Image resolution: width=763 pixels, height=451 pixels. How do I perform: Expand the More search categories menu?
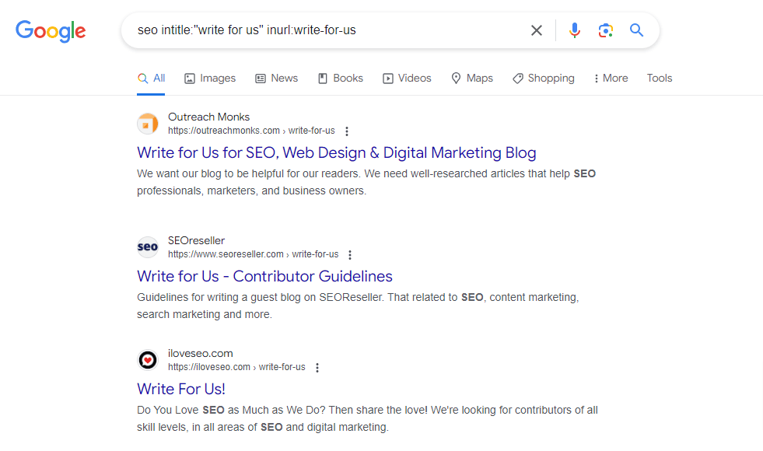point(611,78)
